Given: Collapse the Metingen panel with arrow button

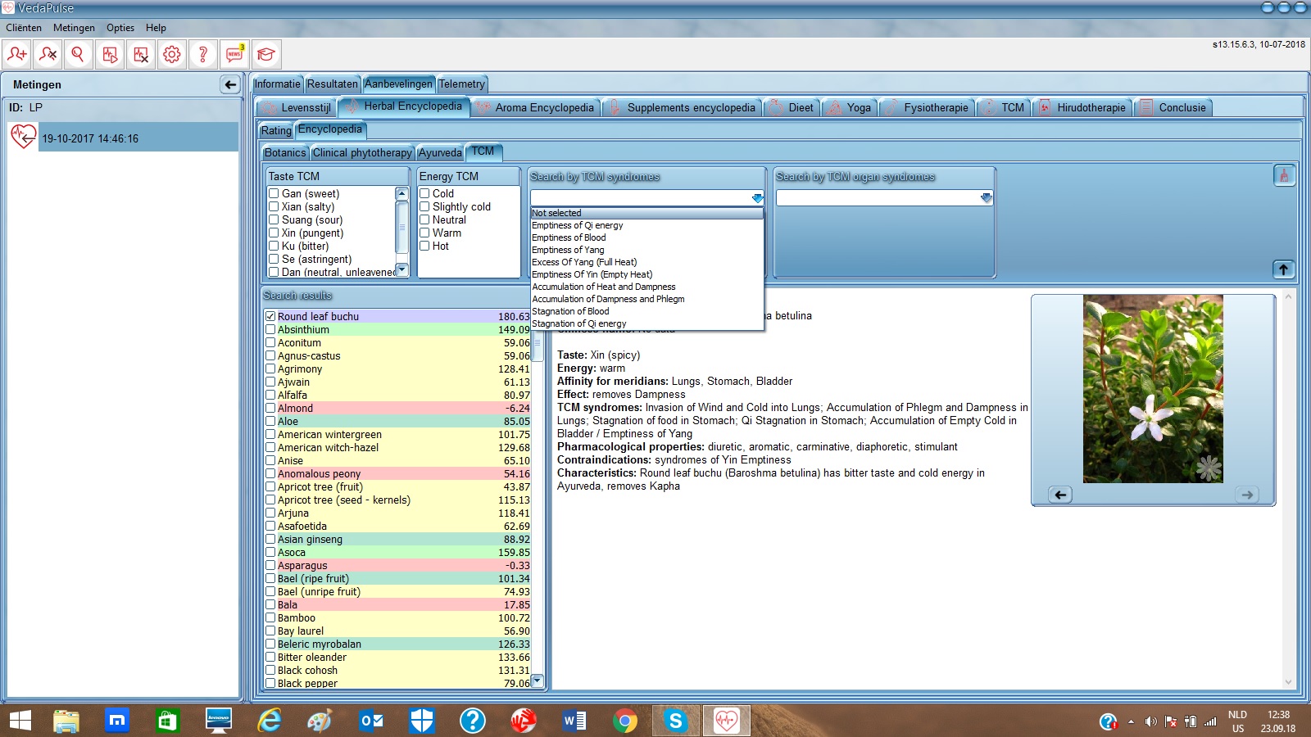Looking at the screenshot, I should point(230,84).
